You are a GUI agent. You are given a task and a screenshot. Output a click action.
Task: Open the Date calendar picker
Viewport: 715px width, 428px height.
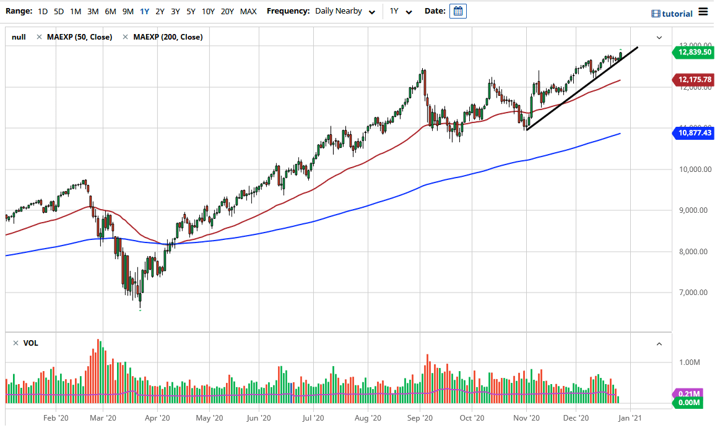pos(457,11)
